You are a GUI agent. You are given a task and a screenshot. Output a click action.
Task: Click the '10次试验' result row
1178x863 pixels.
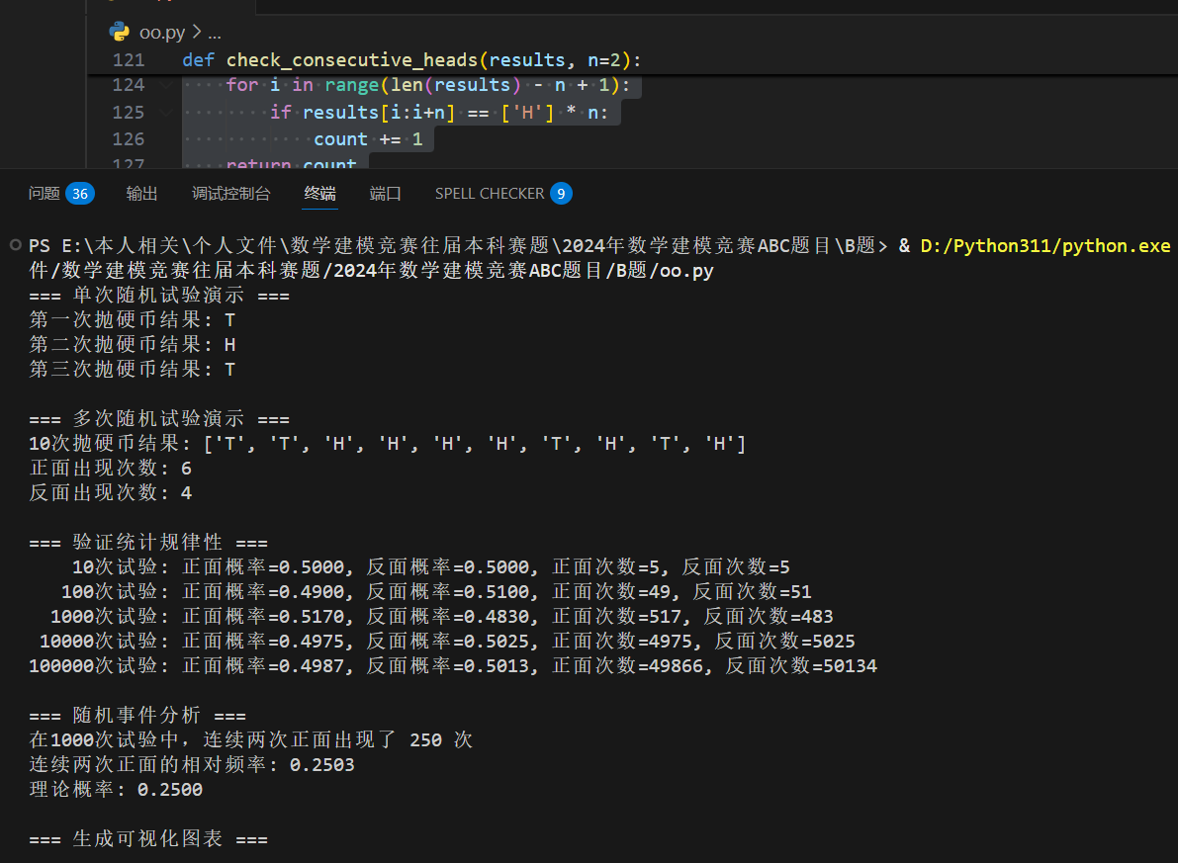(x=431, y=567)
